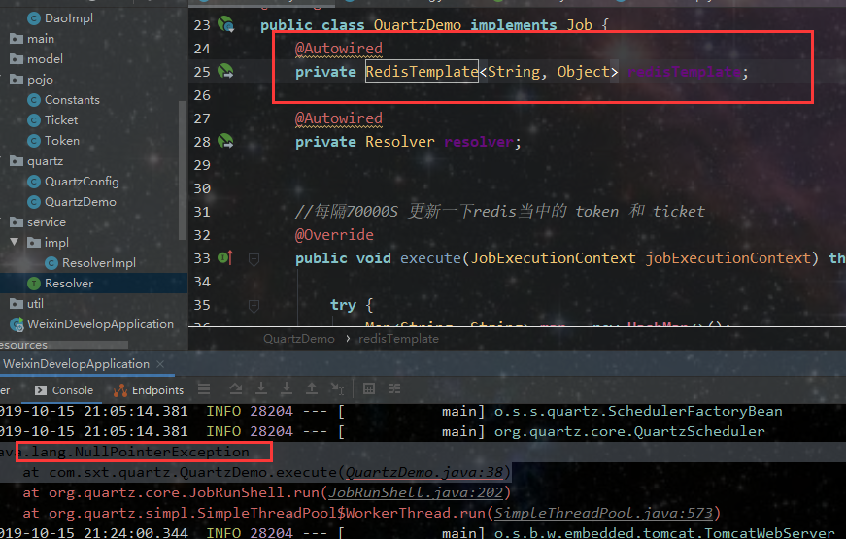The image size is (846, 539).
Task: Open the SimpleThreadPool.java:573 stack trace link
Action: (603, 513)
